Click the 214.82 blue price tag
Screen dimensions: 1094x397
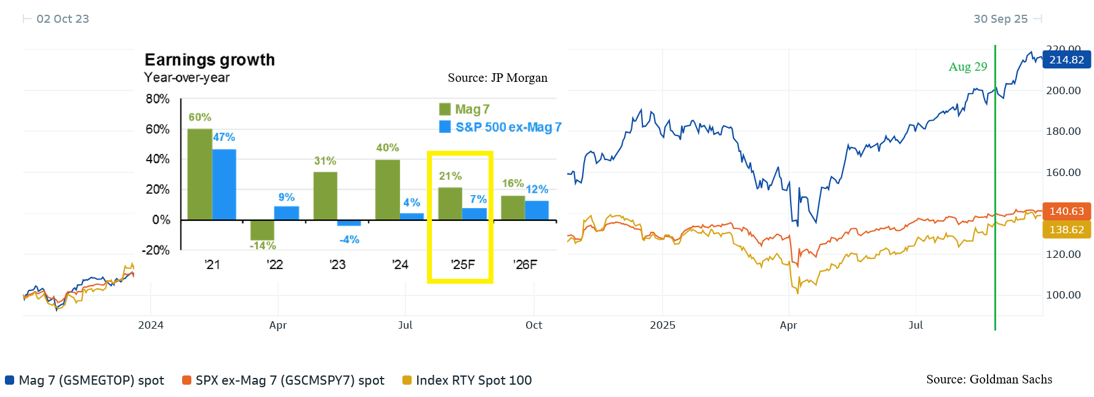pos(1066,60)
